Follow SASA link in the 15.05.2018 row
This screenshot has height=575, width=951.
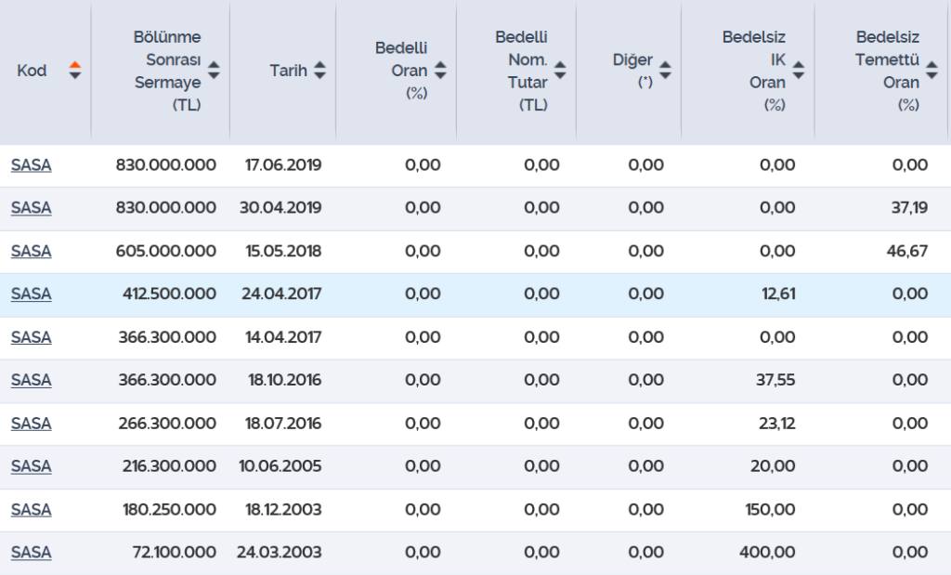(31, 251)
